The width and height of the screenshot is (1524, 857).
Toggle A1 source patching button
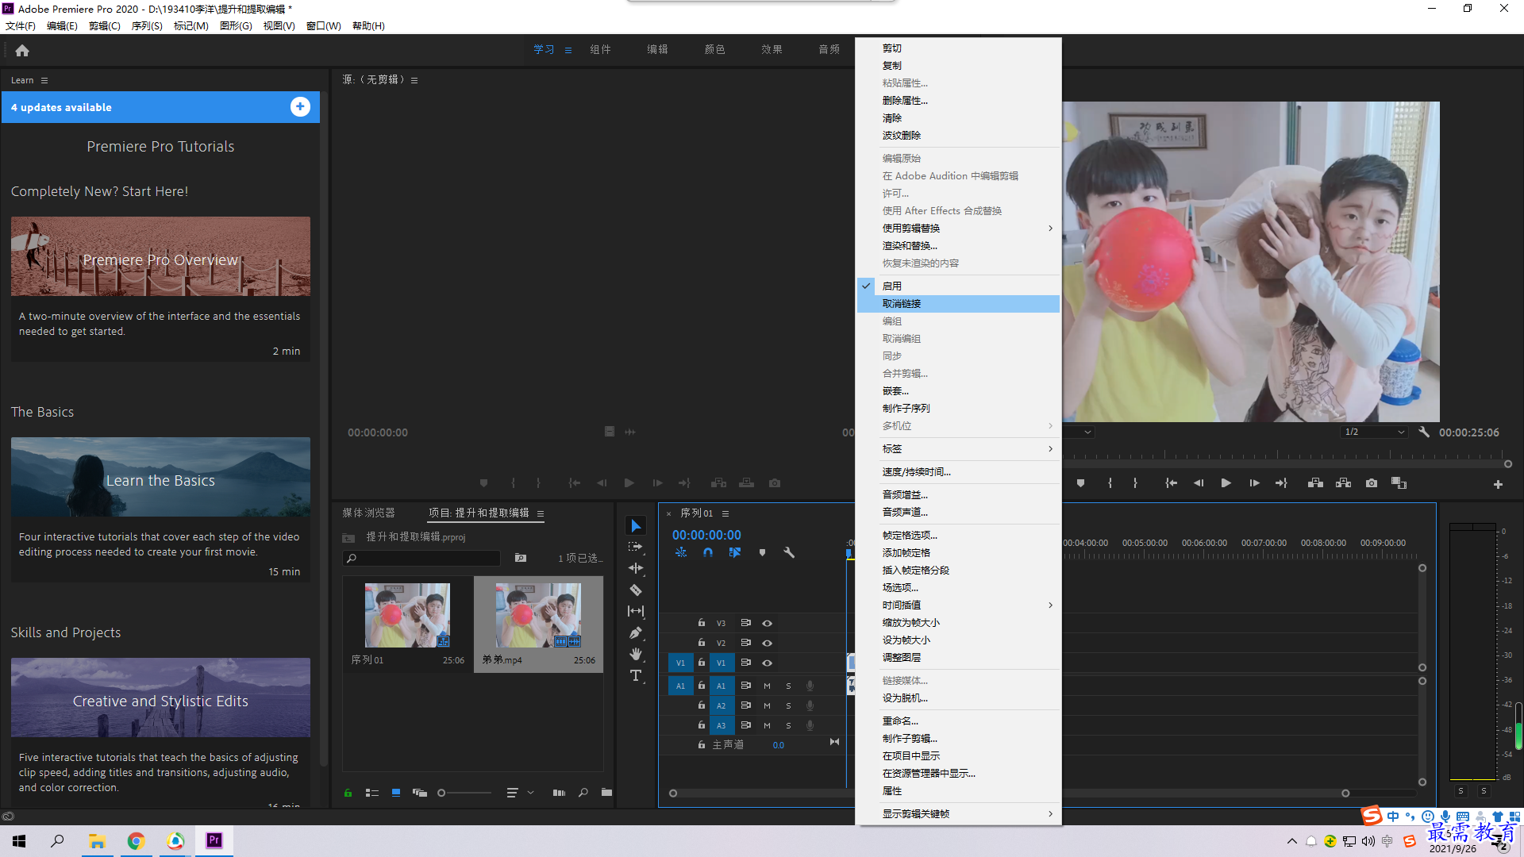[x=680, y=686]
